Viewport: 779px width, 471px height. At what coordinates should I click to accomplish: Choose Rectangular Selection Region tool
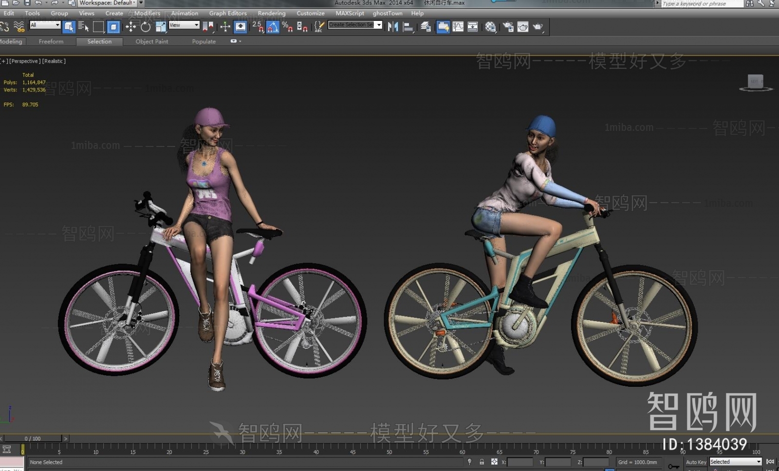tap(98, 27)
